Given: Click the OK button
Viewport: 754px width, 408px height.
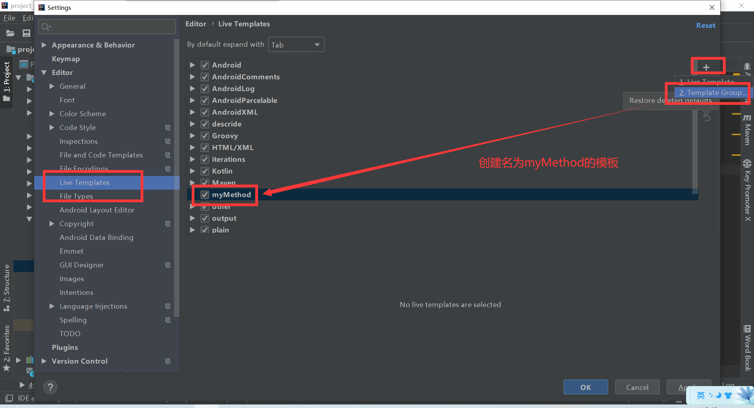Looking at the screenshot, I should click(x=586, y=387).
